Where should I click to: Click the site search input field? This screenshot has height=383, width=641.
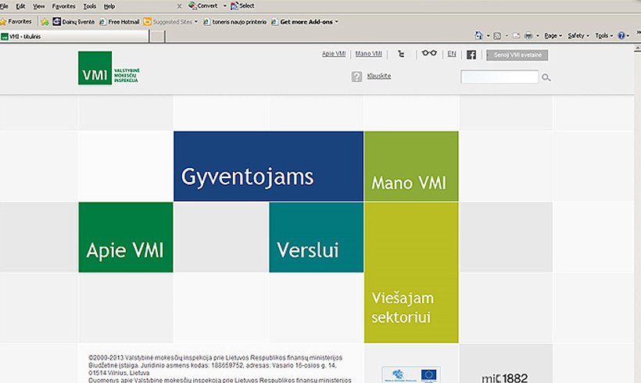click(500, 77)
